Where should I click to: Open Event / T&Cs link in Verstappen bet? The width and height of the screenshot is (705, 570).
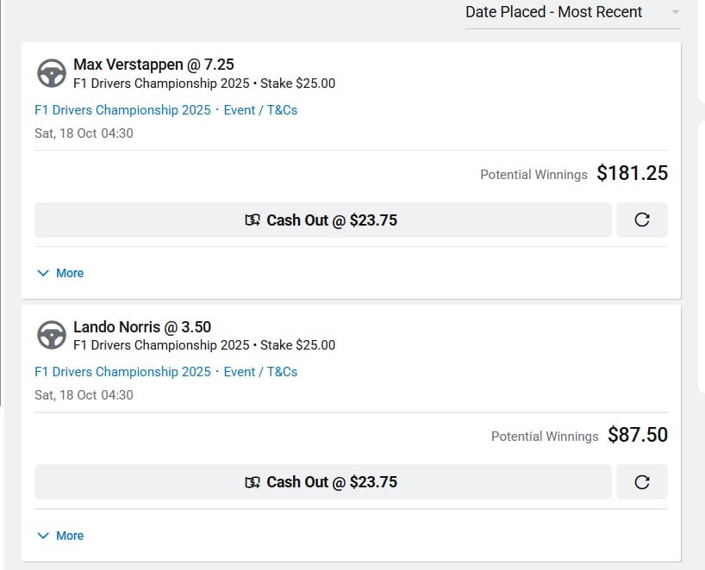(260, 110)
